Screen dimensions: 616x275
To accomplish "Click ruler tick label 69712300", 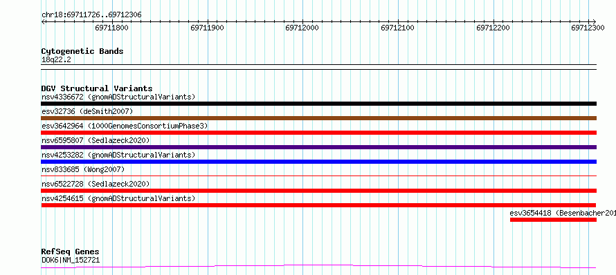I will 588,28.
